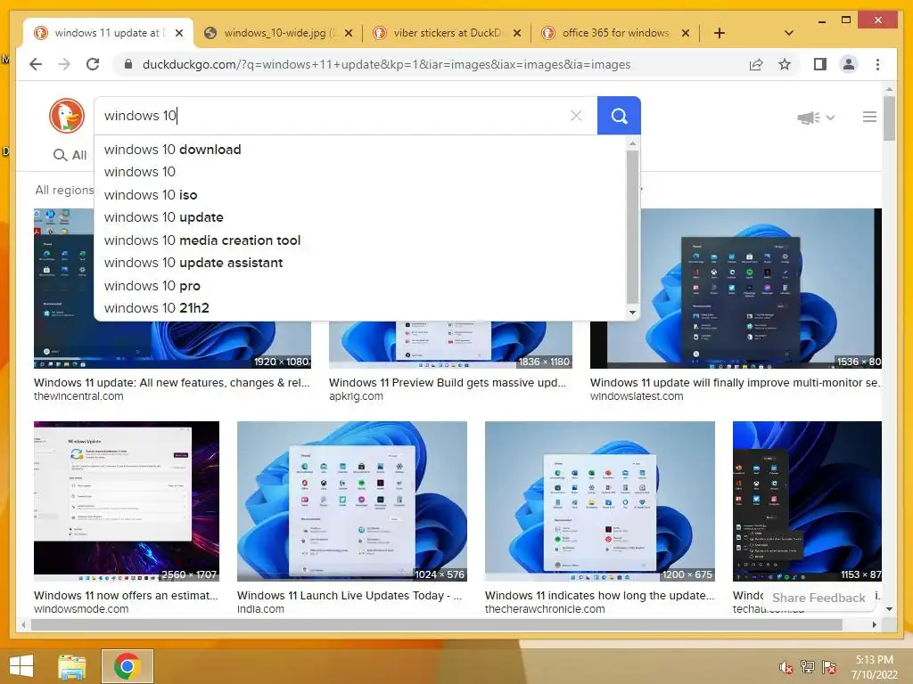The width and height of the screenshot is (913, 684).
Task: Switch to the All search results tab
Action: (x=70, y=155)
